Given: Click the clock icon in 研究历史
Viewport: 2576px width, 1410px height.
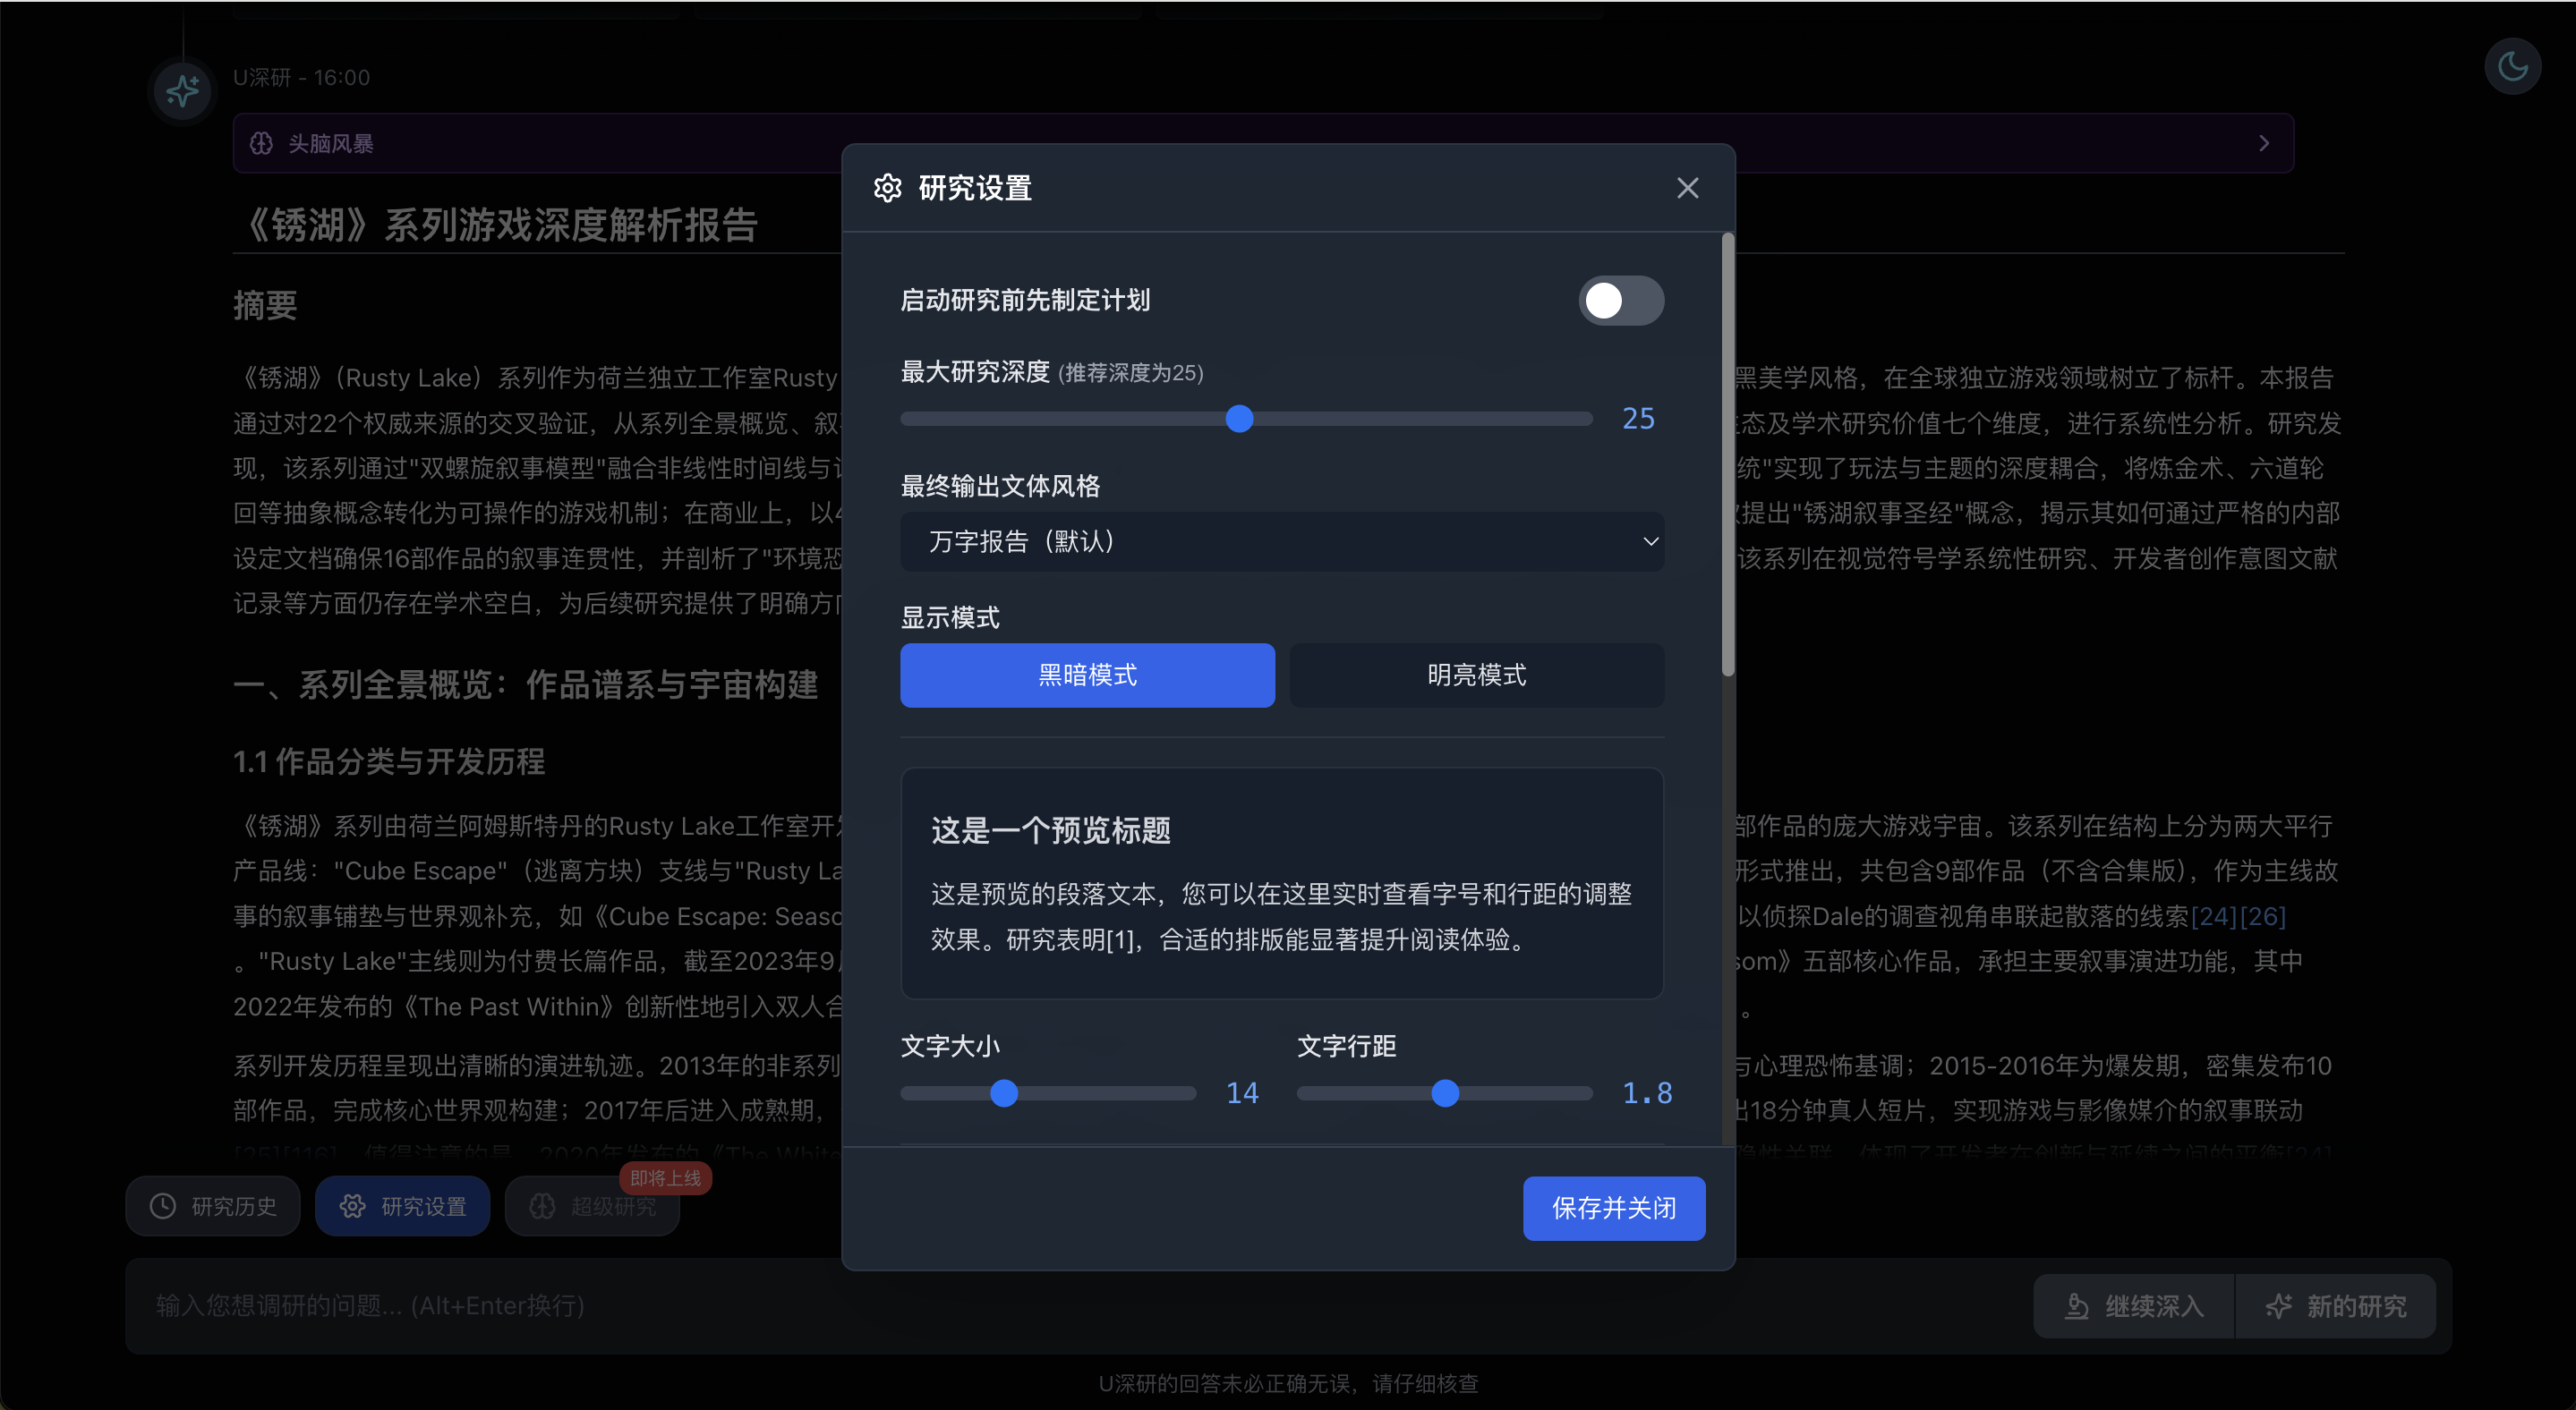Looking at the screenshot, I should (162, 1206).
